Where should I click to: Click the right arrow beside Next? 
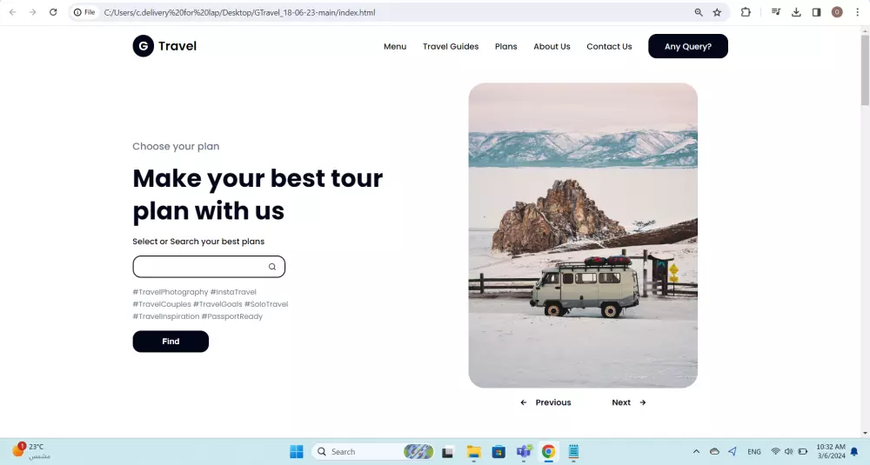coord(643,402)
